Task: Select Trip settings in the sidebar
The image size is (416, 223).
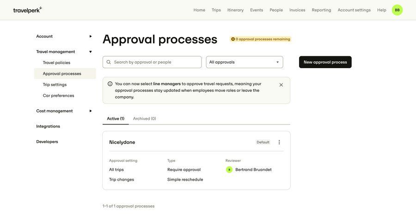Action: 55,85
